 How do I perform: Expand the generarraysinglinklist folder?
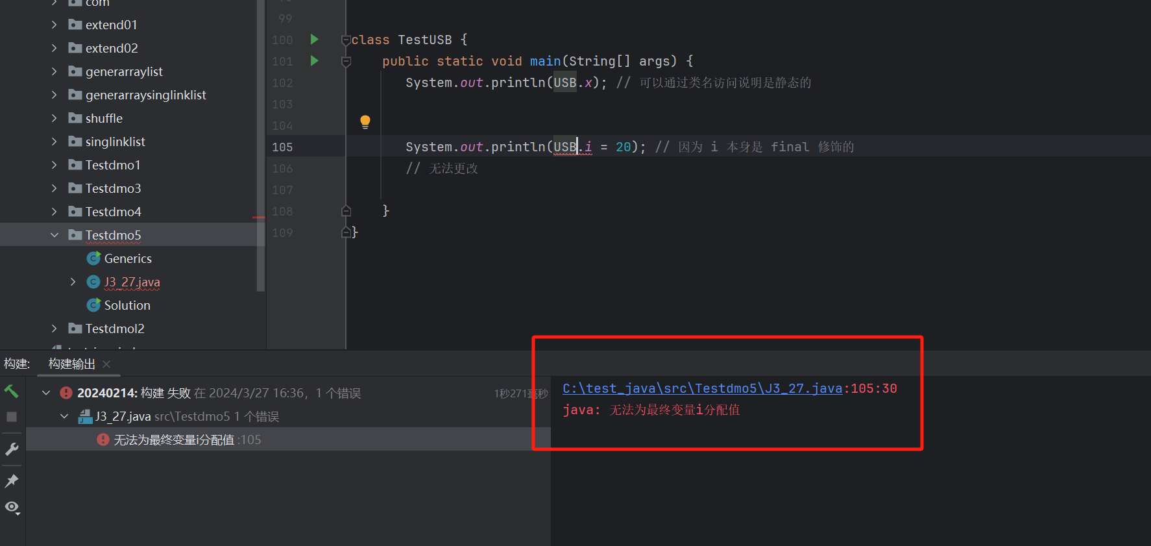click(x=55, y=95)
